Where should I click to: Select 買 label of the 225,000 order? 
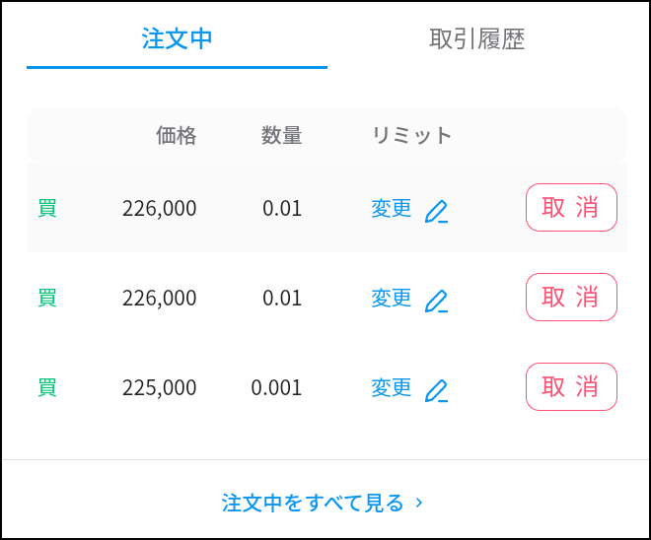(x=47, y=387)
